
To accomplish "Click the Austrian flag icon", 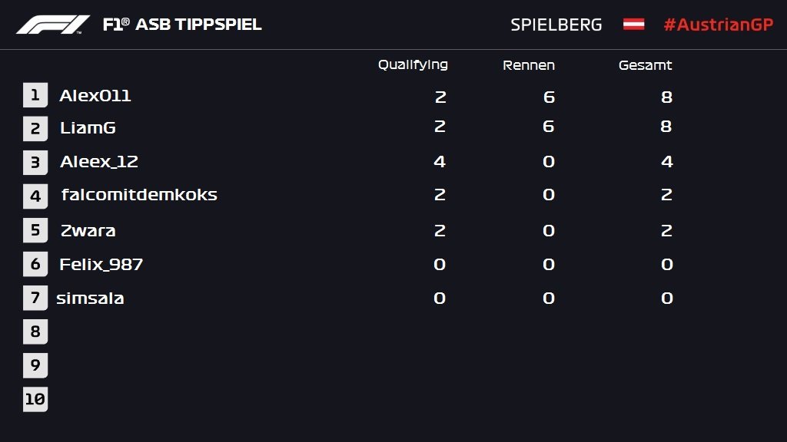I will (633, 25).
